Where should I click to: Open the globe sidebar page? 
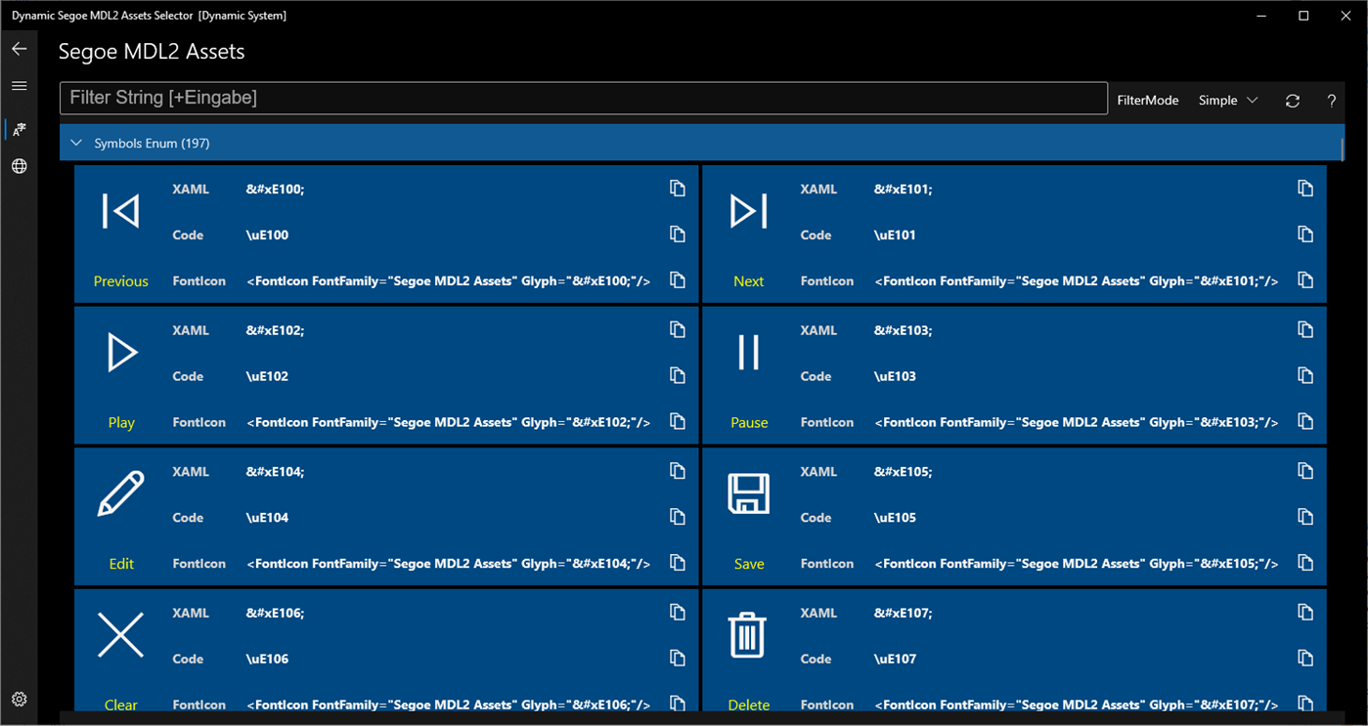click(19, 166)
